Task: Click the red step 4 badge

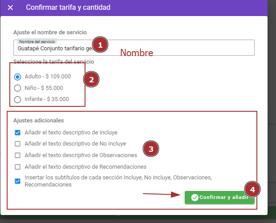Action: coord(252,190)
